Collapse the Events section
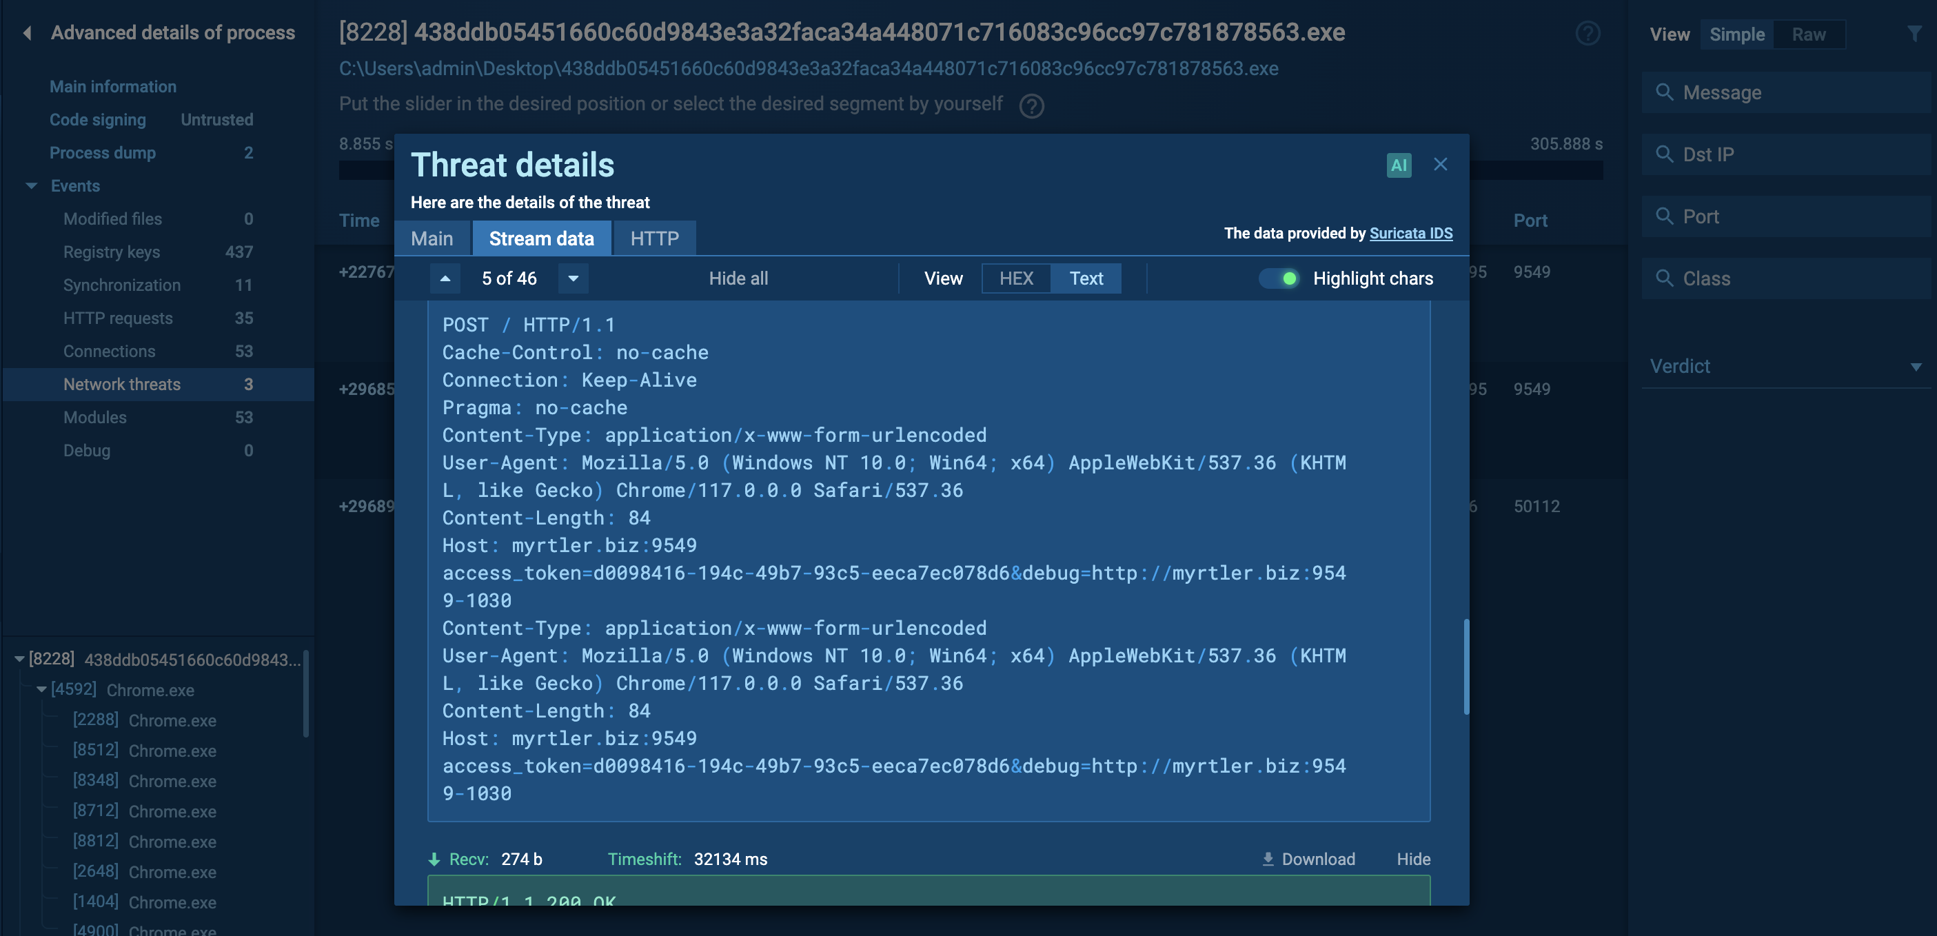1937x936 pixels. 31,185
